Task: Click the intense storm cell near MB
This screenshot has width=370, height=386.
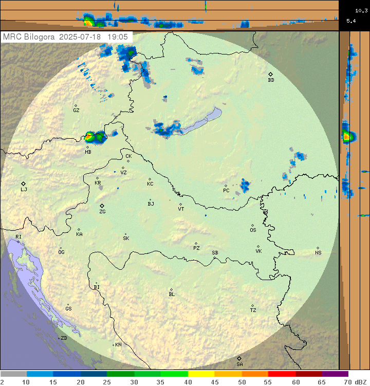Action: (x=90, y=137)
